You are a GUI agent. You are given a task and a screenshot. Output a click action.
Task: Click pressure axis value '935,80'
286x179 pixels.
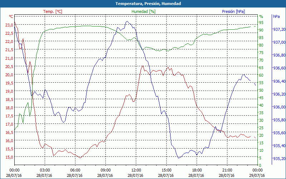click(x=279, y=120)
